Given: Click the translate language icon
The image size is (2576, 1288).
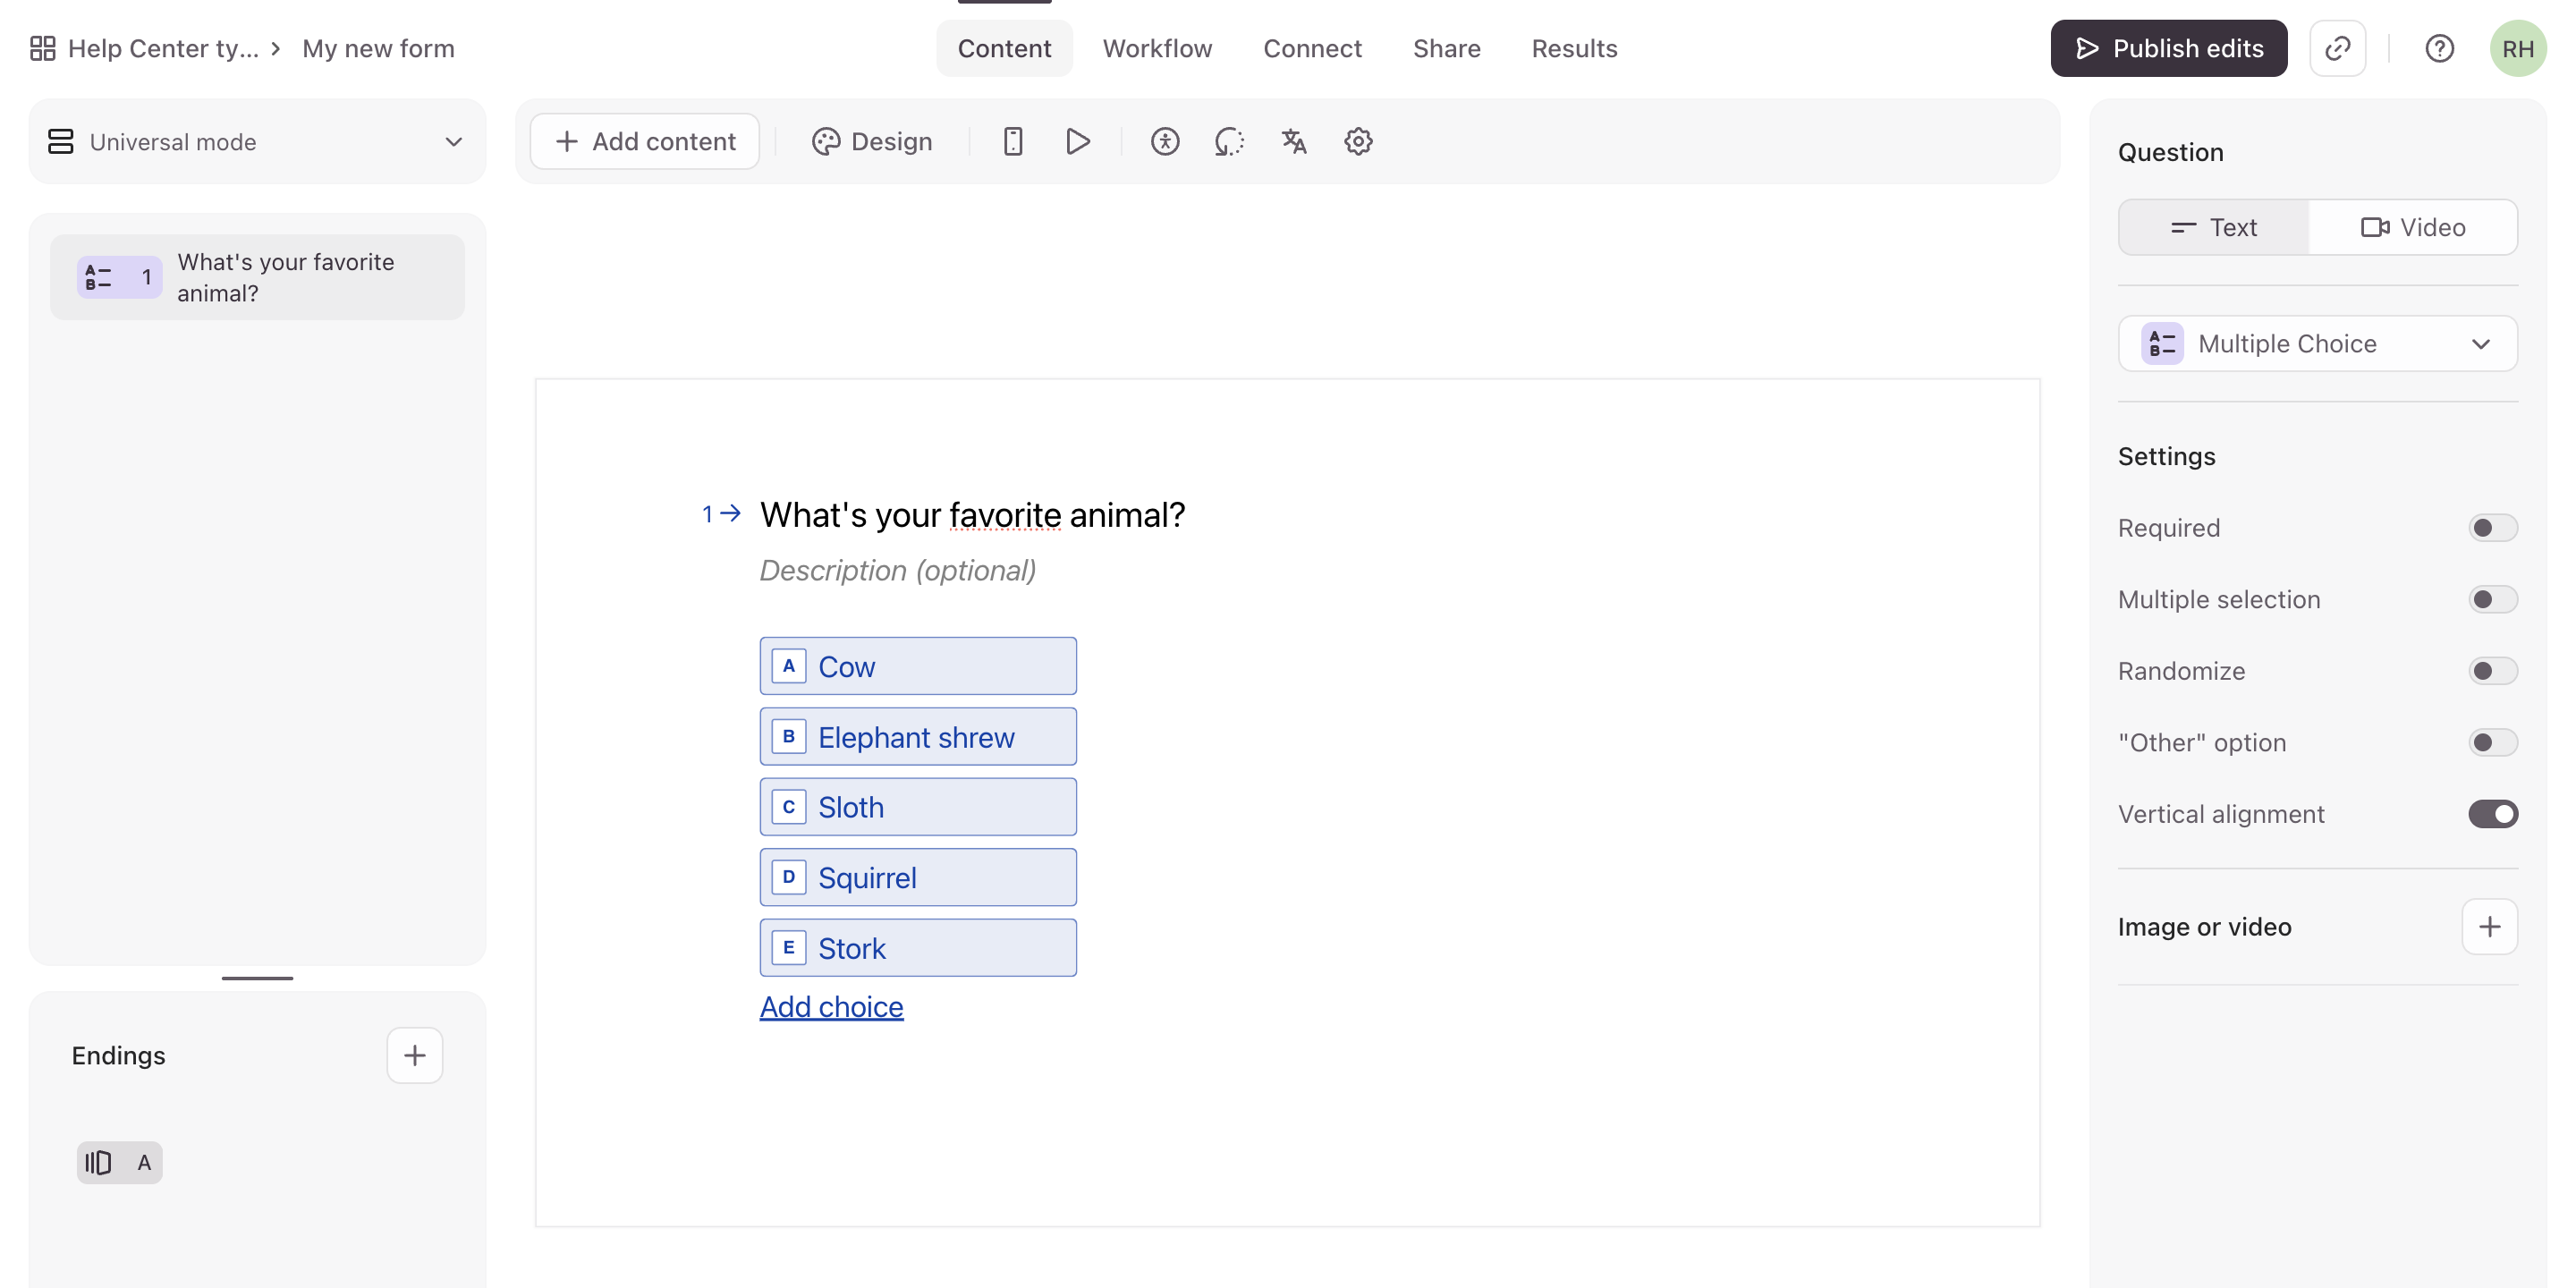Looking at the screenshot, I should (1294, 141).
